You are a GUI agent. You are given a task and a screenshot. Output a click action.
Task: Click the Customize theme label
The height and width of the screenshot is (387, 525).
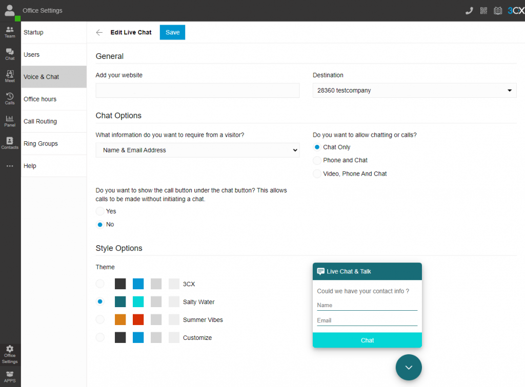[197, 338]
